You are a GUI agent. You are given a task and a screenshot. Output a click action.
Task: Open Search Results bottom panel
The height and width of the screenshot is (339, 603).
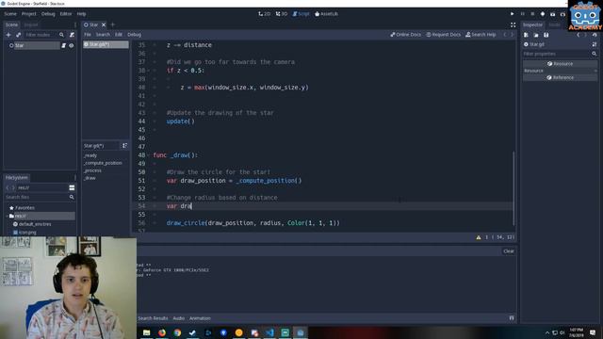[x=153, y=318]
